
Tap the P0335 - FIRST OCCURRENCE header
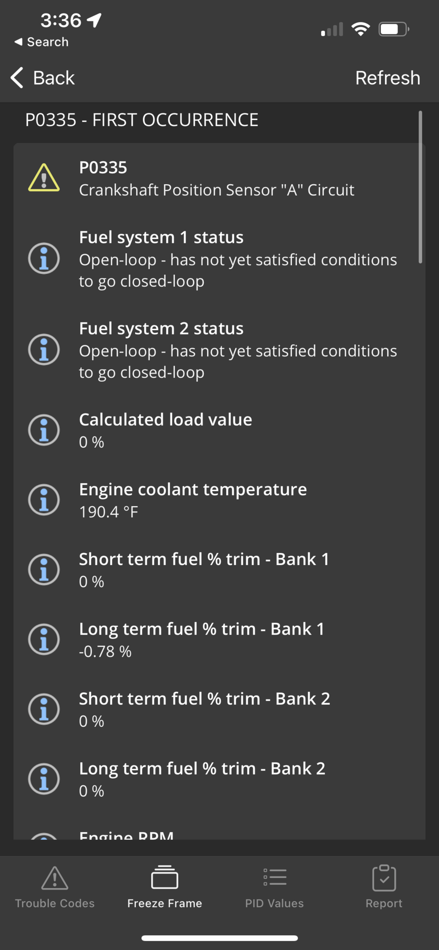pyautogui.click(x=142, y=120)
